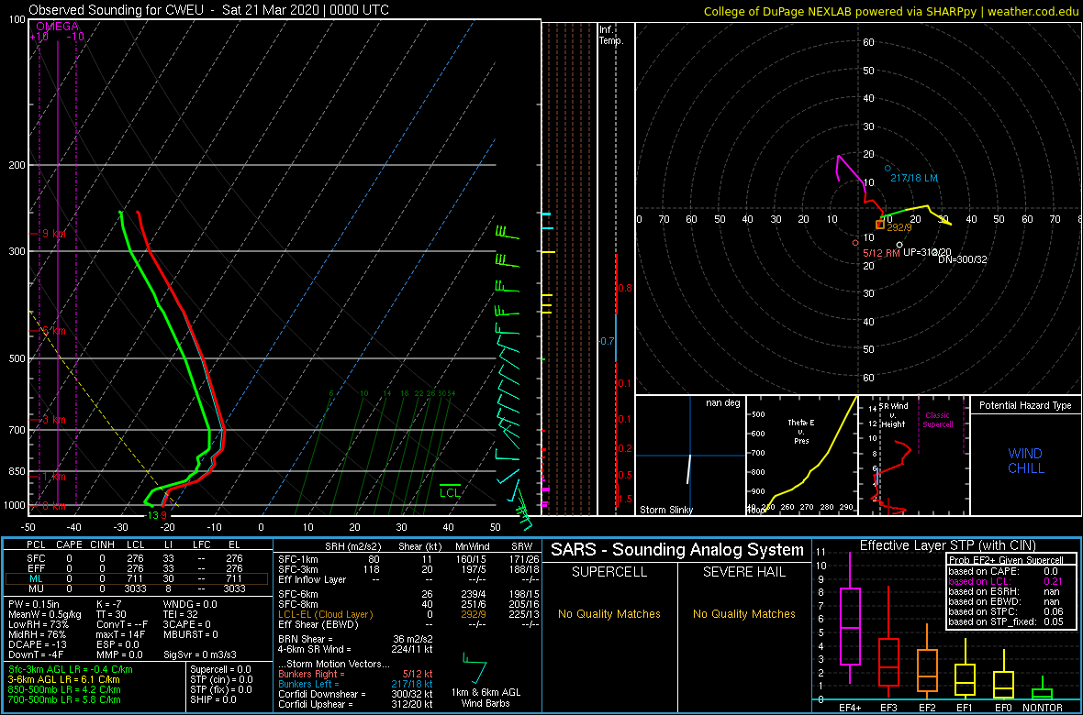
Task: Click the 'nan deg' text
Action: (x=722, y=403)
